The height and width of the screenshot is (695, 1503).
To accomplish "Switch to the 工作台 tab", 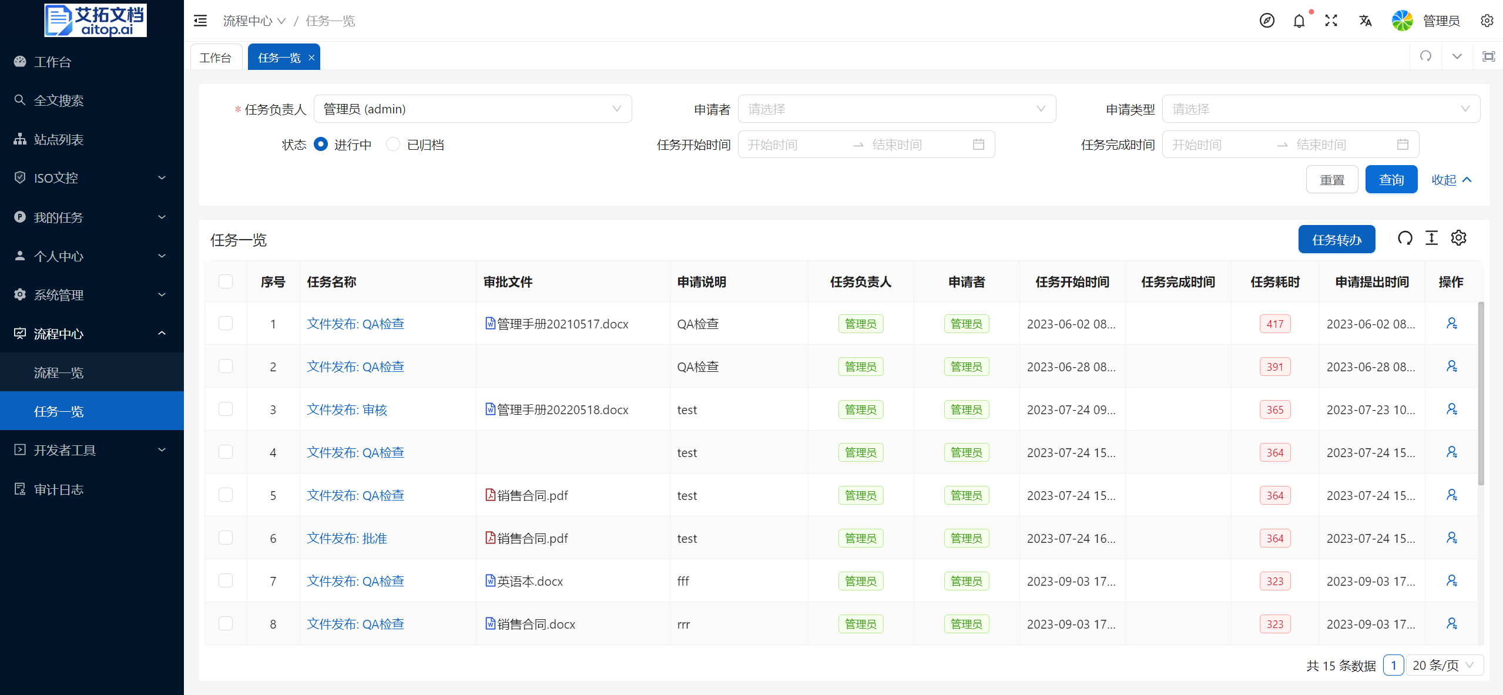I will [x=216, y=58].
